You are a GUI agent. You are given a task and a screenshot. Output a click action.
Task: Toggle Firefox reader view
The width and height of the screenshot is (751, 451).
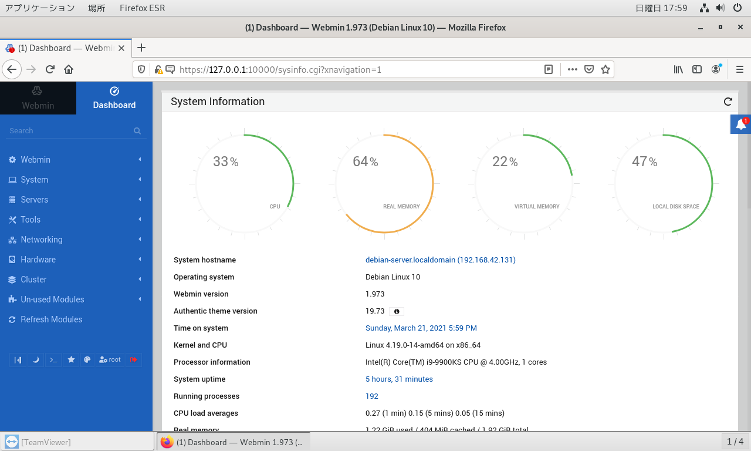pyautogui.click(x=549, y=69)
